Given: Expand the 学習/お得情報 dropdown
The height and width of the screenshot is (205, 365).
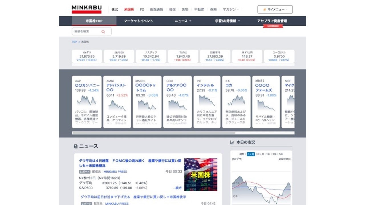Looking at the screenshot, I should coord(227,21).
